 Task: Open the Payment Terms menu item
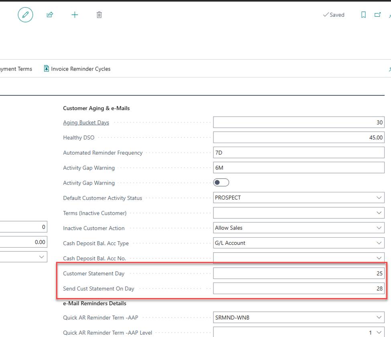16,69
